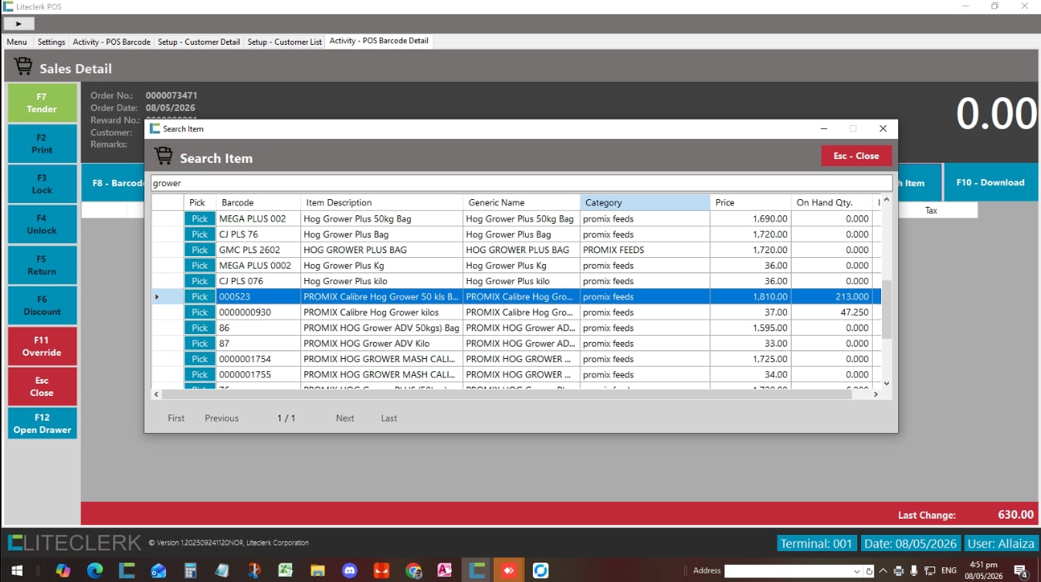1041x582 pixels.
Task: Pick item with barcode 0000001754
Action: point(199,359)
